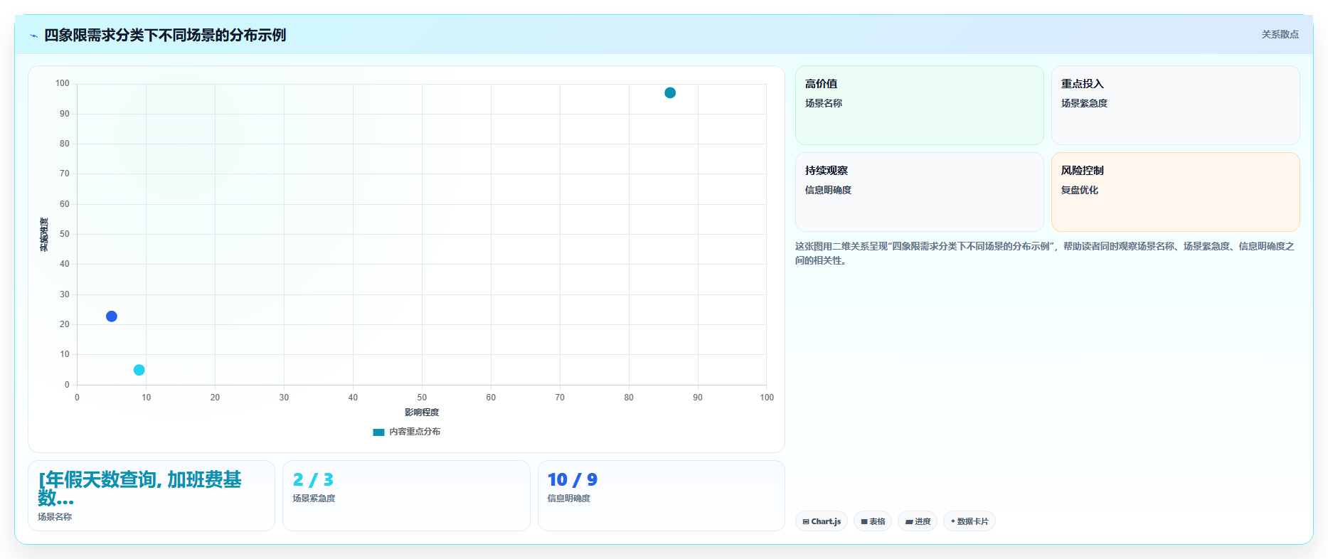
Task: Open the 重点投入 quadrant card
Action: point(1175,105)
